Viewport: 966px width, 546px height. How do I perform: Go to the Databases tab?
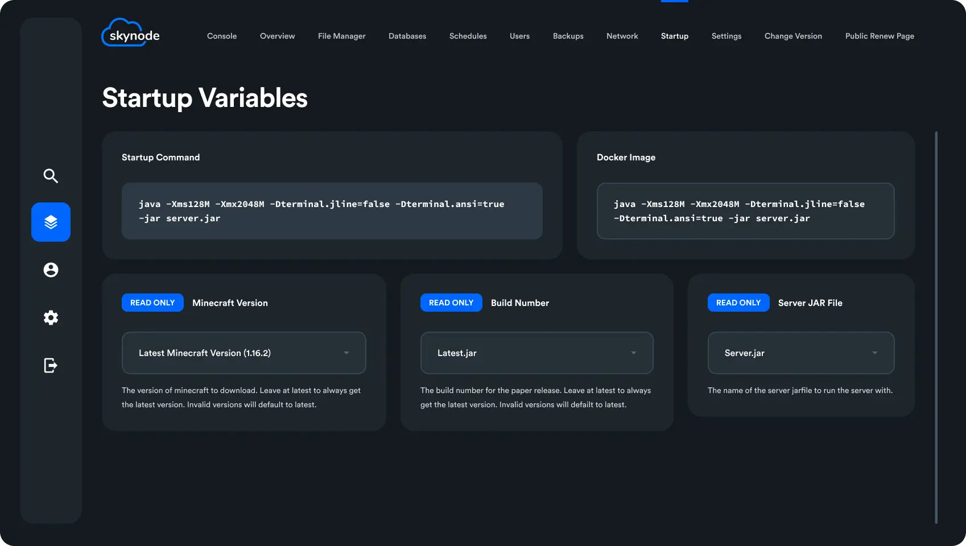(x=407, y=36)
